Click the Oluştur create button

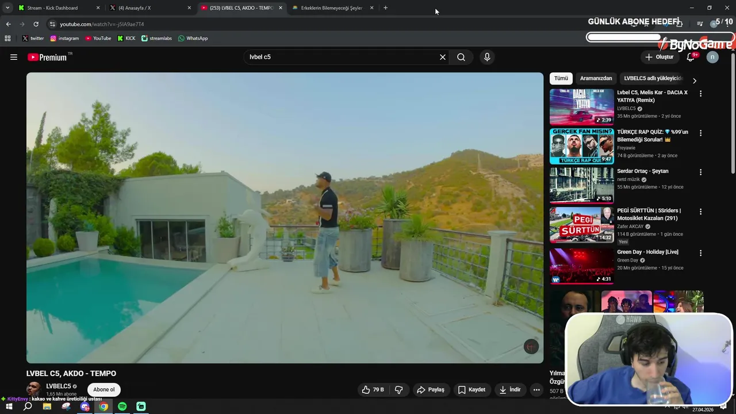[x=659, y=57]
